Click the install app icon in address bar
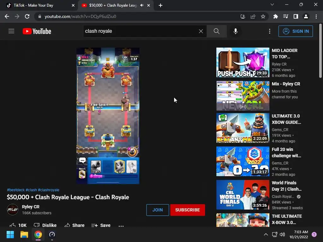Screen dimensions: 323x242 click(243, 16)
